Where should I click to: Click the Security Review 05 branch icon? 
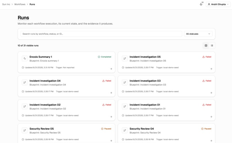pos(25,130)
